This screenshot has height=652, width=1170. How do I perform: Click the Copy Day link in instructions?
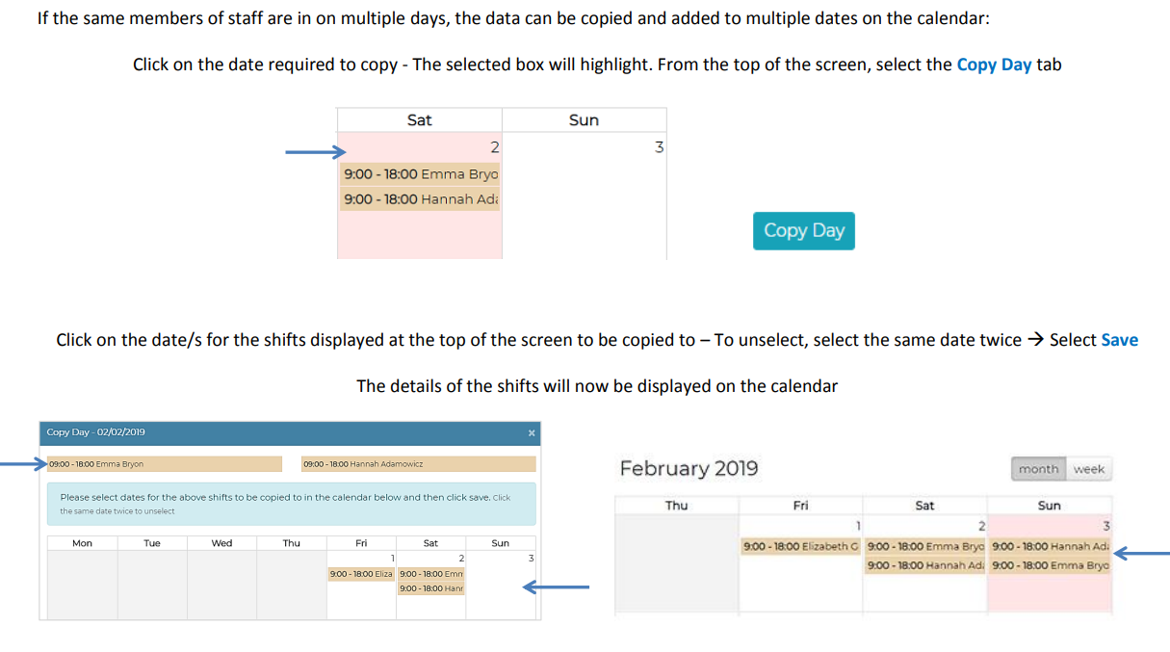tap(994, 65)
